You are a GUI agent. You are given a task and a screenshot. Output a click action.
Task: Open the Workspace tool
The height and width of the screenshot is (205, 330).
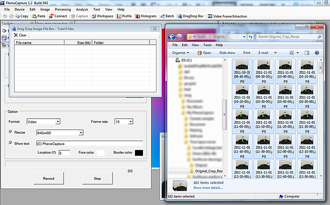point(94,16)
